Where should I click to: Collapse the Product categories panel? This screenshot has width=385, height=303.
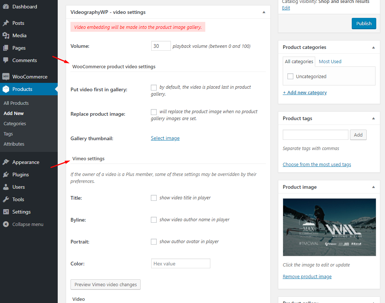(373, 47)
